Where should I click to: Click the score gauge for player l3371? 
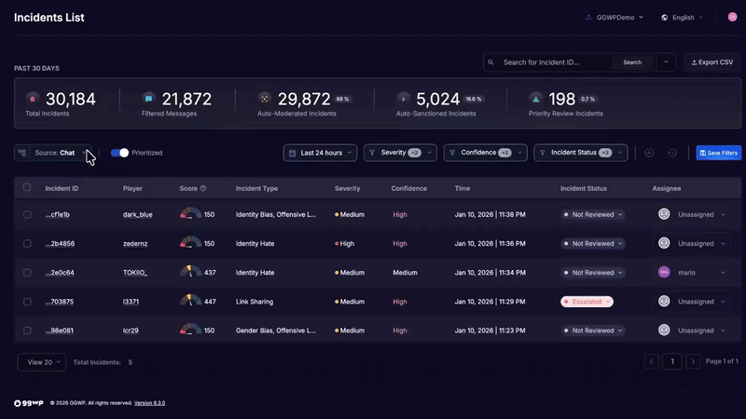pos(190,302)
